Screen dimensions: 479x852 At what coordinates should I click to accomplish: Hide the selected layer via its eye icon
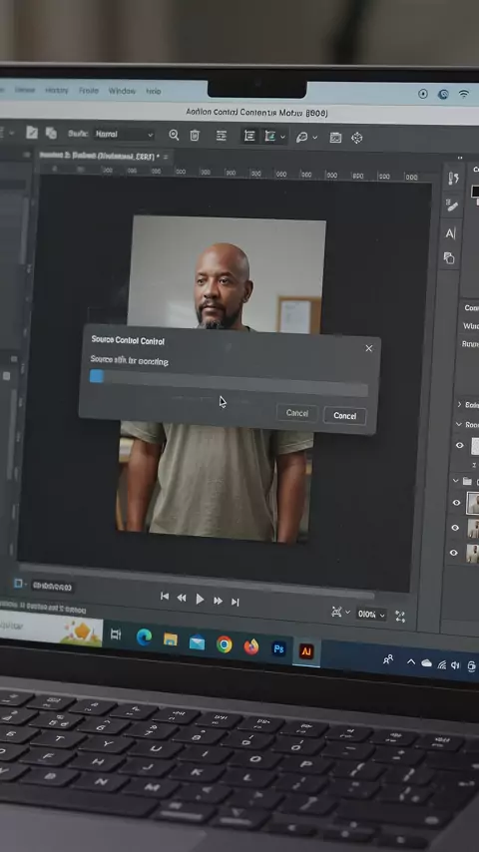point(457,503)
